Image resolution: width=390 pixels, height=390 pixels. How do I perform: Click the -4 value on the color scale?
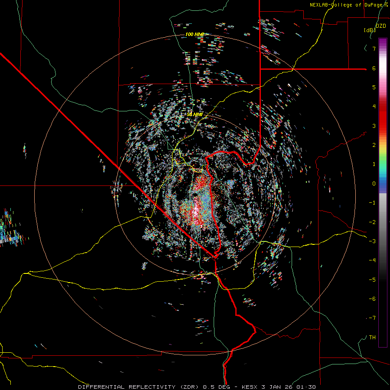pos(372,260)
